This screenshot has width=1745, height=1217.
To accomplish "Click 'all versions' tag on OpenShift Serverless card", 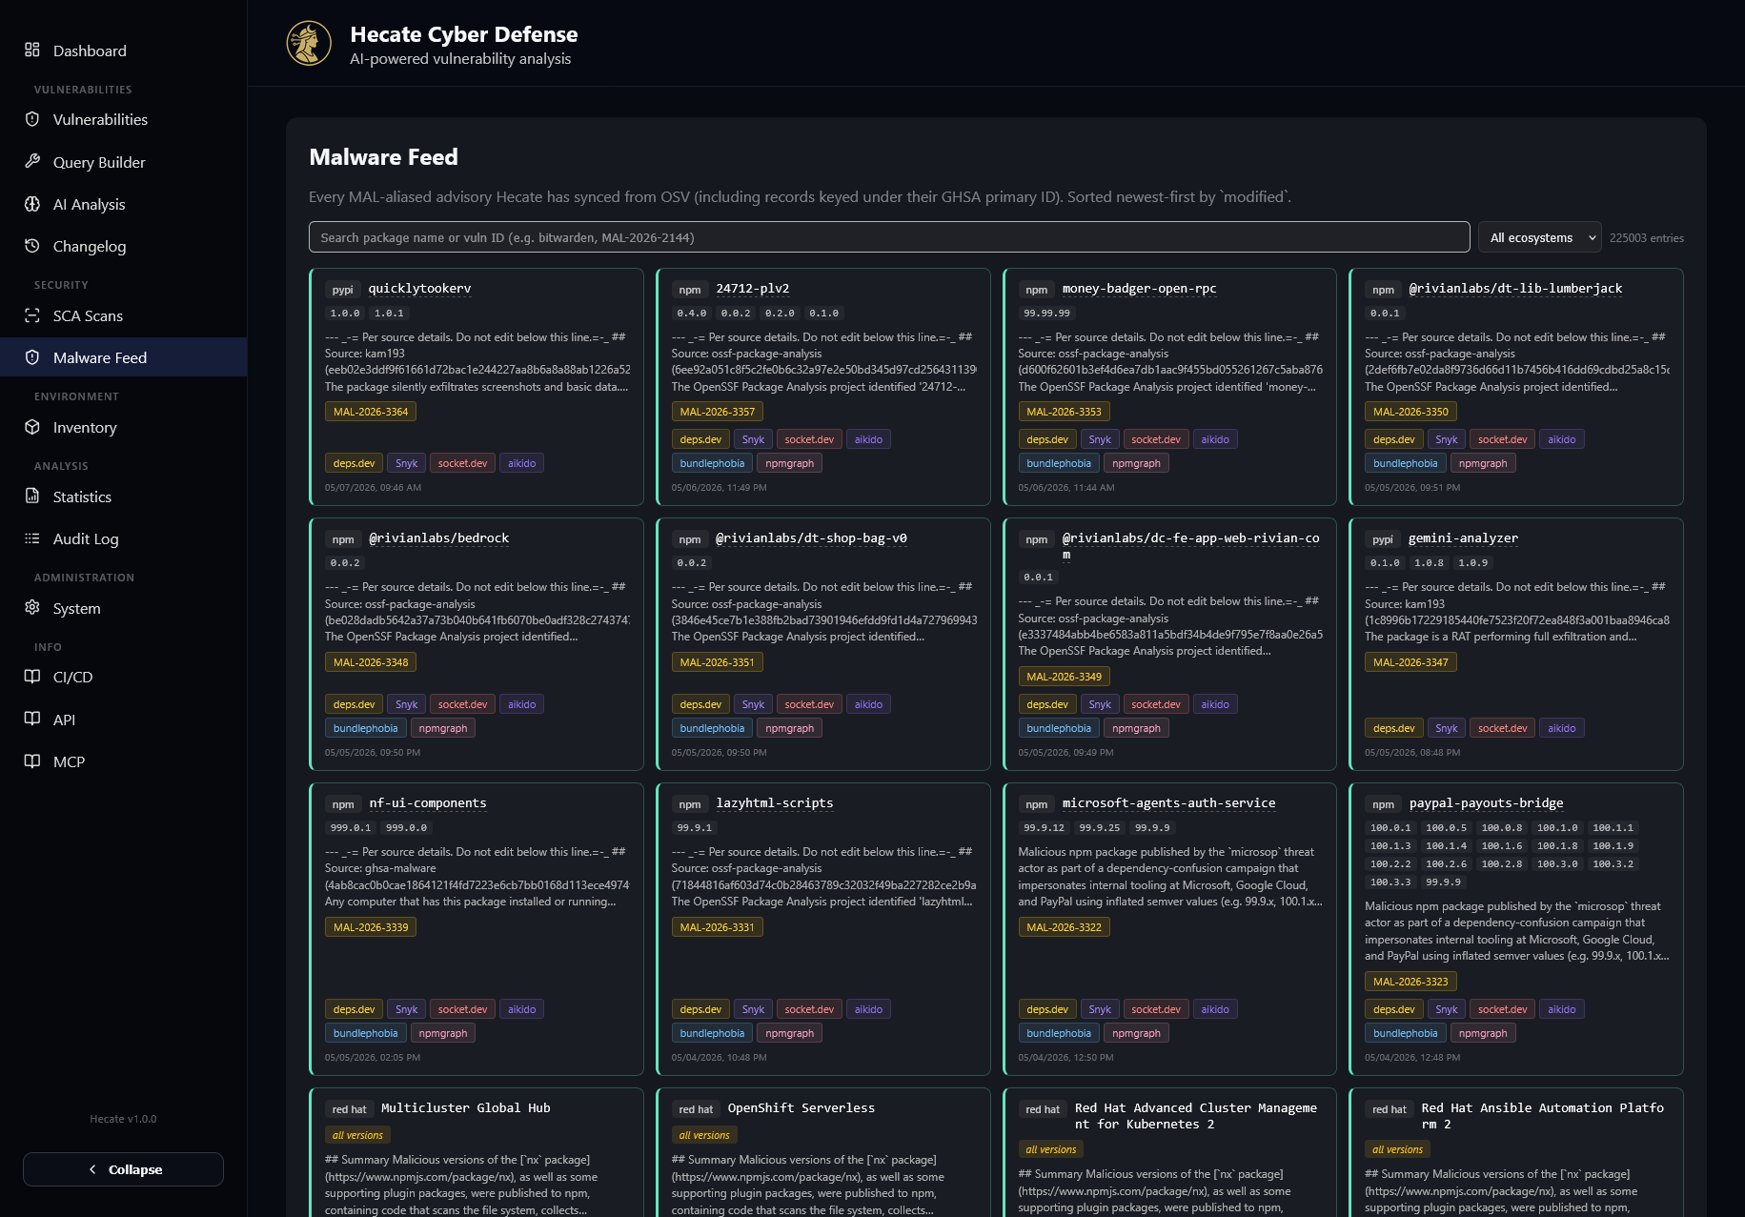I will click(704, 1135).
